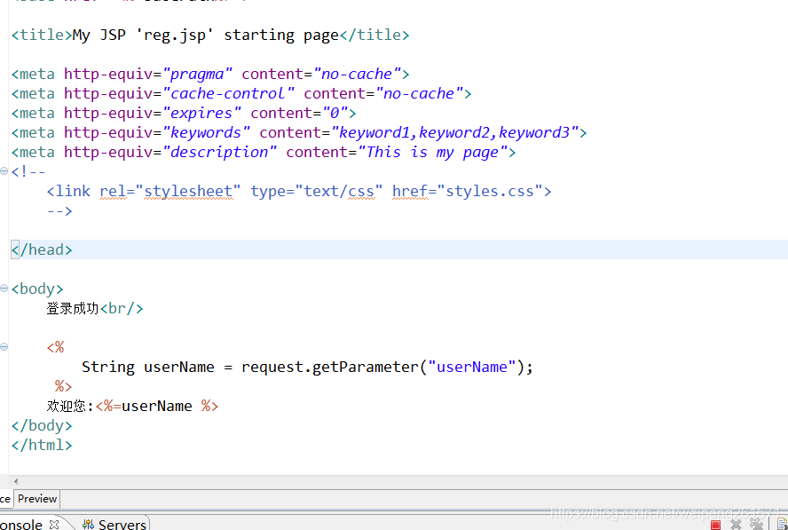Click the title tag text 'reg.jsp'
788x530 pixels.
pyautogui.click(x=175, y=36)
